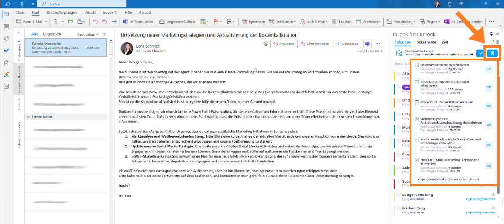Open the move-to-folder dropdown in ribbon

(81, 22)
